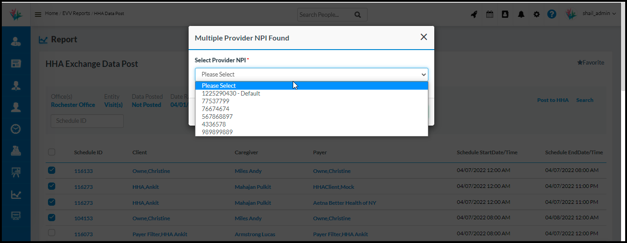Click the Search People input field
Image resolution: width=627 pixels, height=243 pixels.
(x=324, y=15)
